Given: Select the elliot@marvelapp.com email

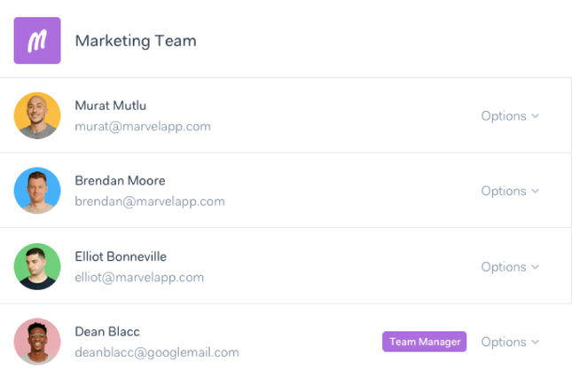Looking at the screenshot, I should (139, 277).
